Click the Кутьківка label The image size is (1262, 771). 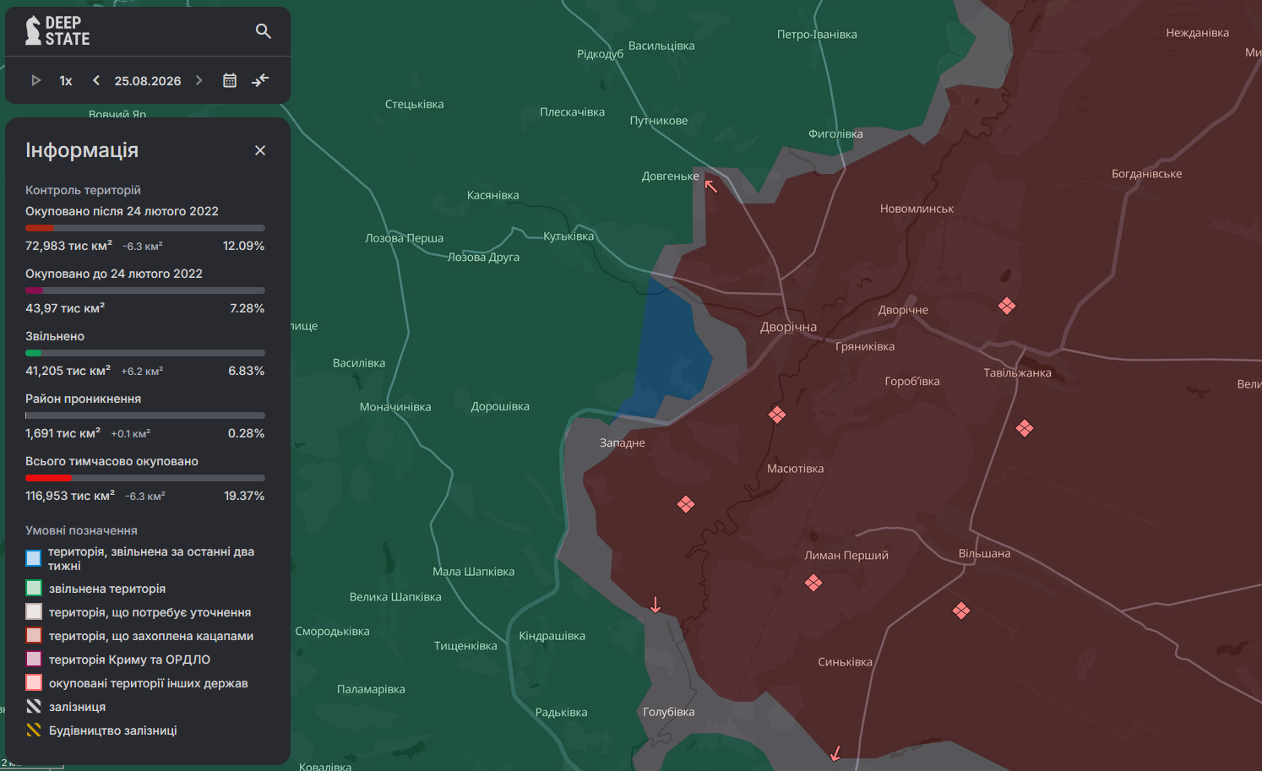tap(568, 236)
